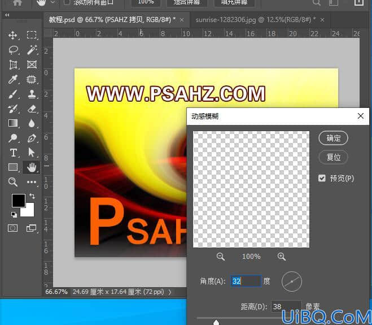
Task: Click the Home icon in options bar
Action: click(17, 2)
